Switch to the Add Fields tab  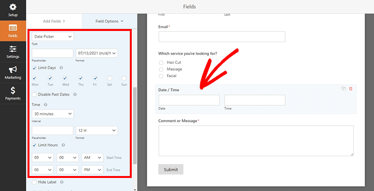pyautogui.click(x=54, y=21)
